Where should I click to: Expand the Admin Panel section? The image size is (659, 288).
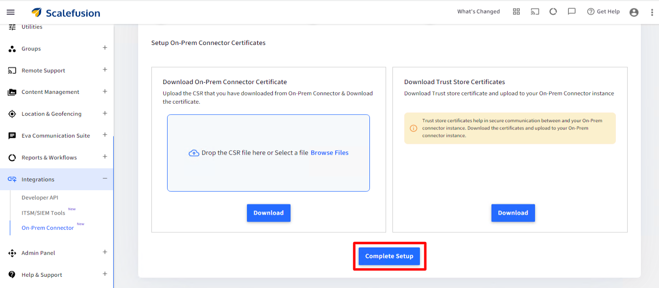click(x=105, y=252)
